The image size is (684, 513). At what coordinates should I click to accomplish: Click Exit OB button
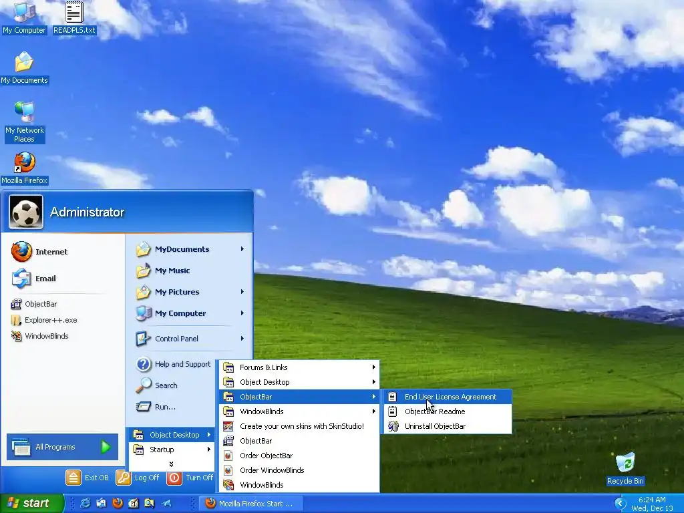tap(88, 478)
